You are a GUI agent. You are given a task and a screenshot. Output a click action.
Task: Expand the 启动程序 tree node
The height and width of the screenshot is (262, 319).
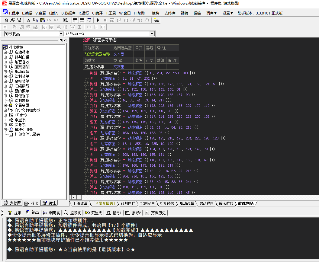pyautogui.click(x=5, y=52)
